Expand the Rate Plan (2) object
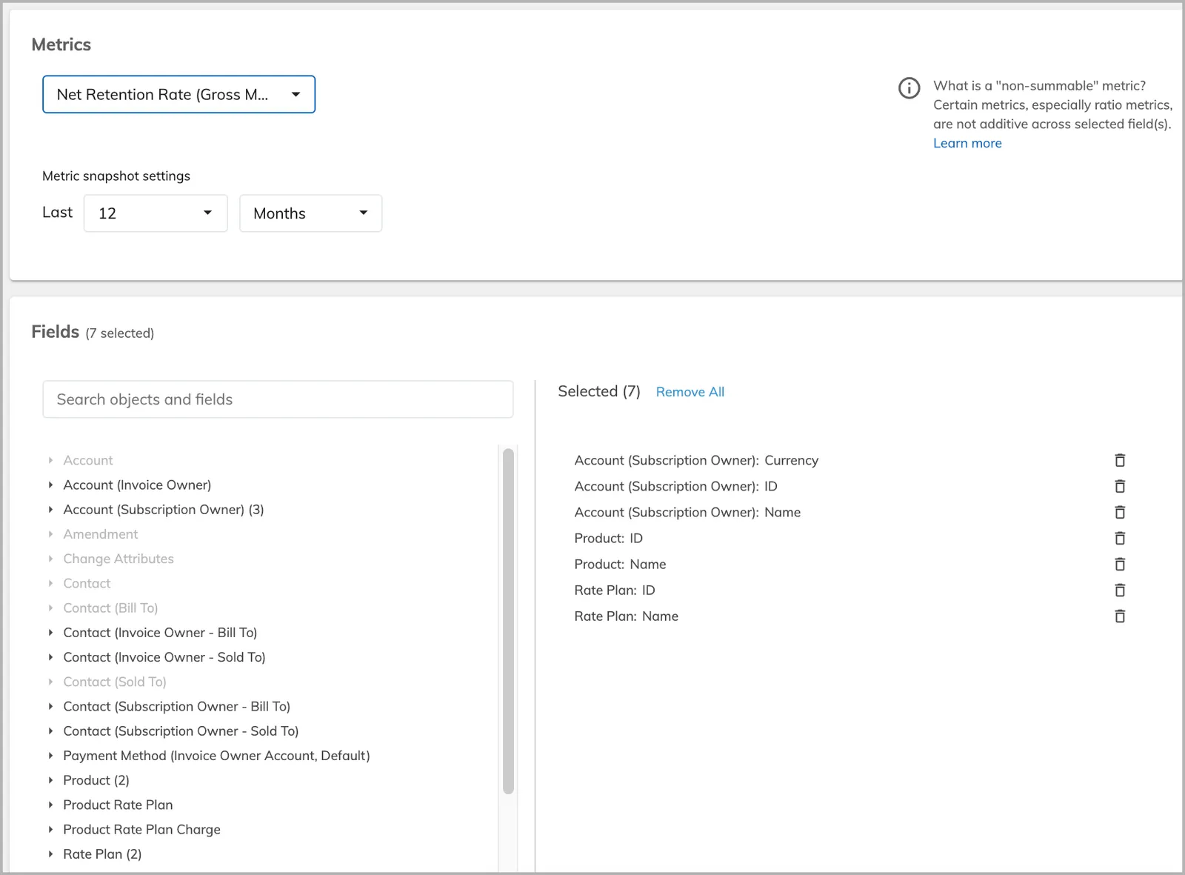Screen dimensions: 1185x875 [x=50, y=854]
